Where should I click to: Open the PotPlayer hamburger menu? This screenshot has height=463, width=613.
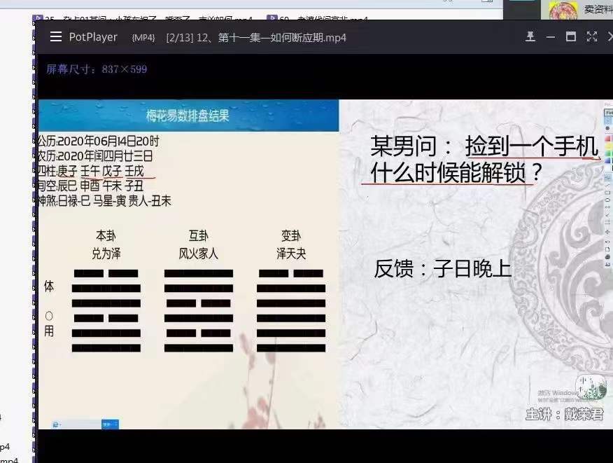tap(56, 38)
